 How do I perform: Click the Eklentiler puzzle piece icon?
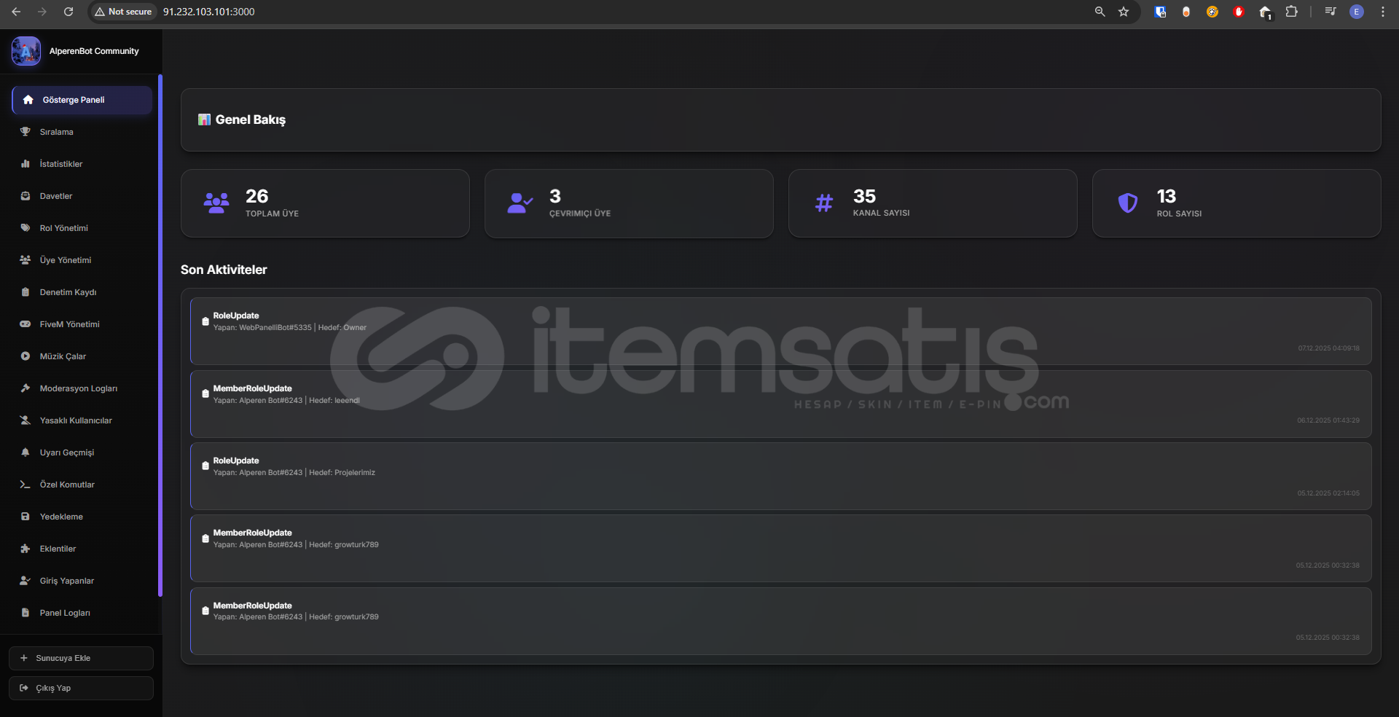tap(26, 549)
